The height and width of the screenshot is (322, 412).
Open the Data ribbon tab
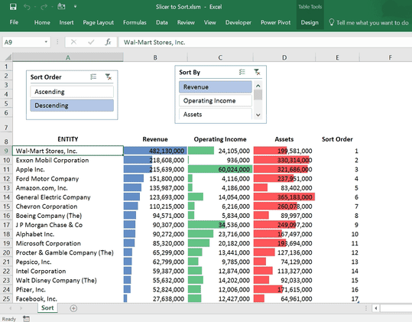(162, 23)
